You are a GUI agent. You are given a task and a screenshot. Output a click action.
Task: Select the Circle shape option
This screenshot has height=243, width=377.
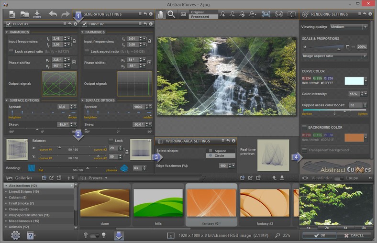click(221, 156)
